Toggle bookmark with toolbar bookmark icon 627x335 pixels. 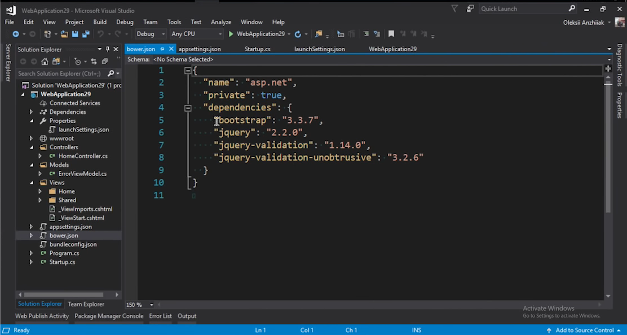pyautogui.click(x=391, y=34)
